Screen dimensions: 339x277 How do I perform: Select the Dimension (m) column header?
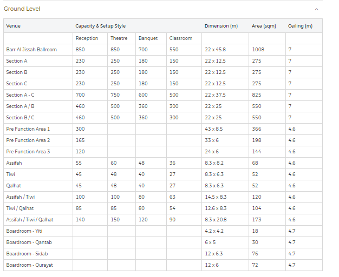coord(221,26)
